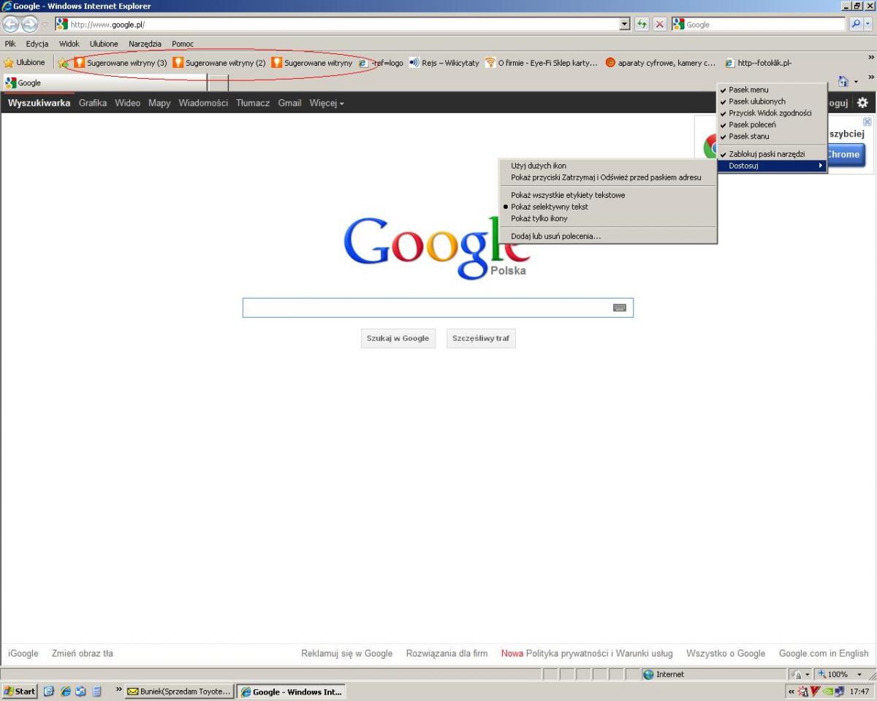The width and height of the screenshot is (877, 701).
Task: Open Sugerowane witryny (2) favorite
Action: 219,63
